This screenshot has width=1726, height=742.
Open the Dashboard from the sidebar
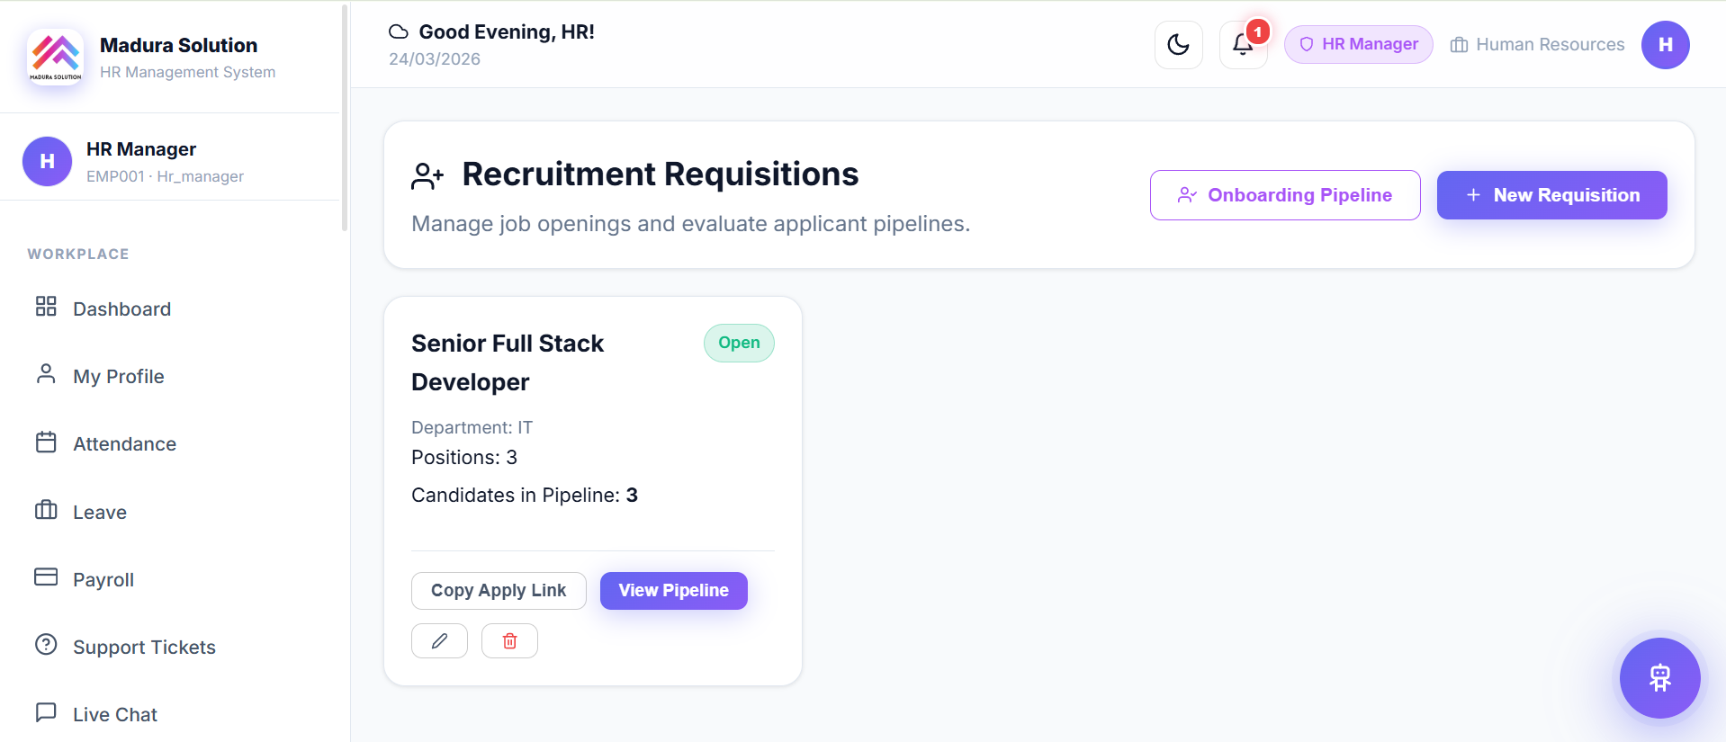121,308
